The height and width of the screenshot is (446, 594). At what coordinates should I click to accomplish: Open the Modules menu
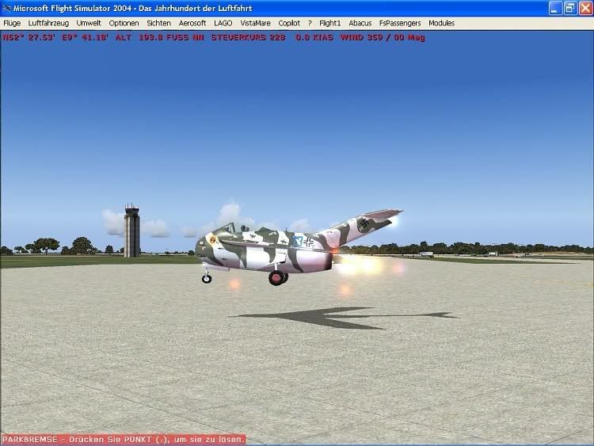[441, 23]
